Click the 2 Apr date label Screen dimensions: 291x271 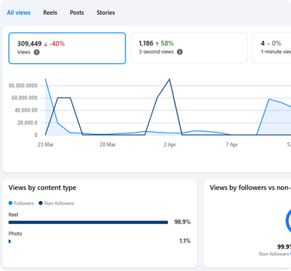click(x=170, y=144)
